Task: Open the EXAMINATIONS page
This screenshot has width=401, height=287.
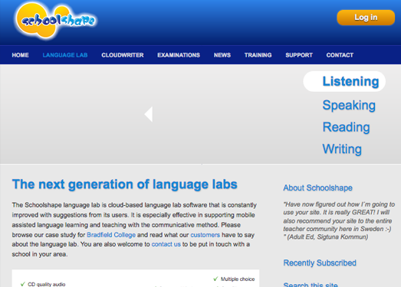Action: point(179,55)
